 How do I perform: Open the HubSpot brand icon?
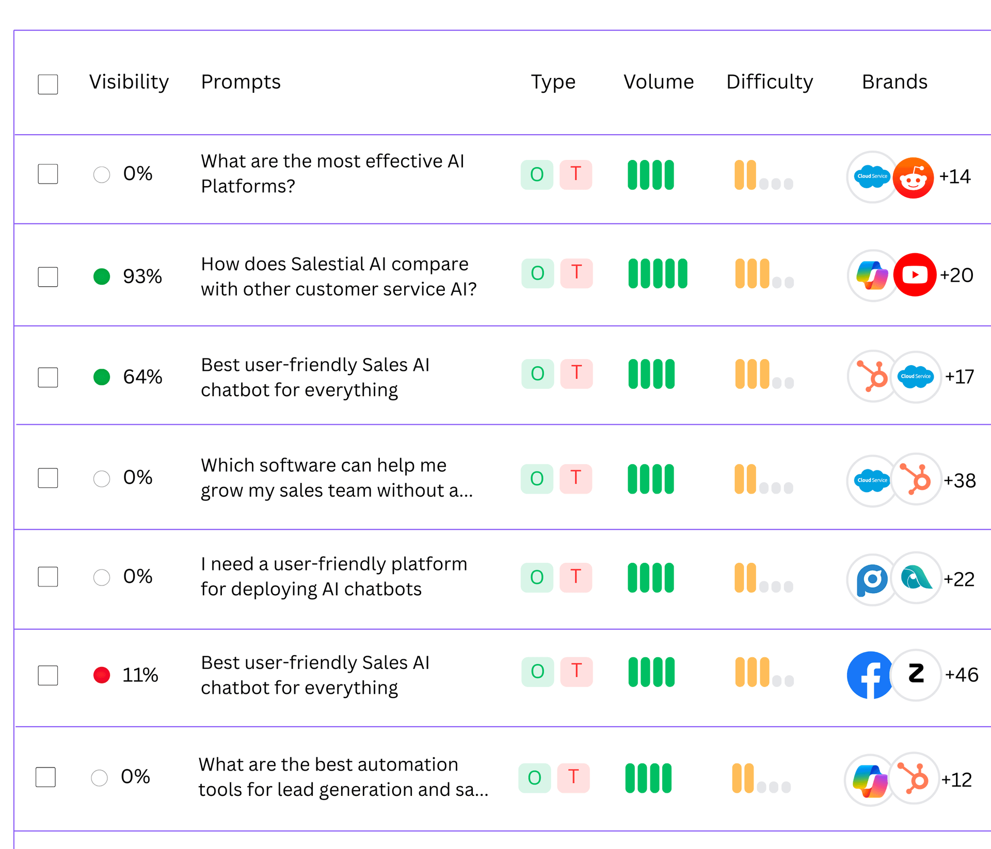(872, 377)
